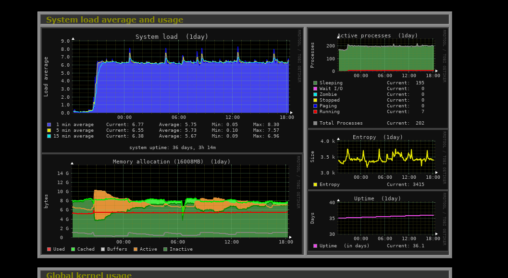The image size is (508, 278).
Task: Select the 'Wait I/O' legend label
Action: tap(331, 89)
